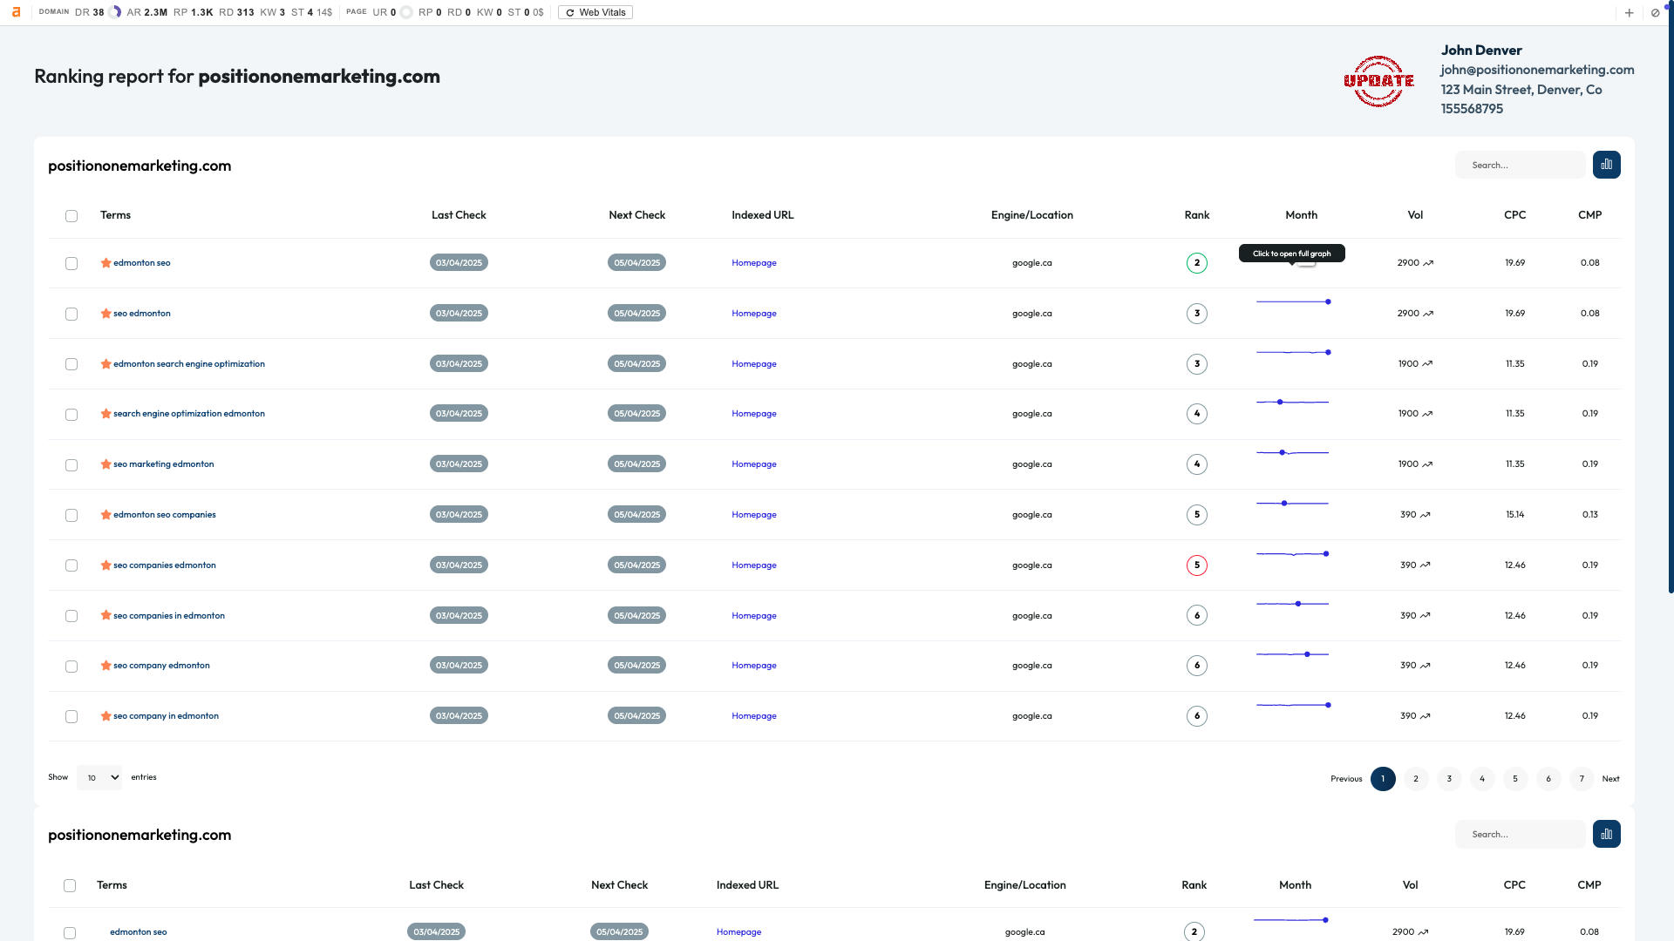Open the chart button in the second table header
This screenshot has height=941, width=1674.
1606,834
